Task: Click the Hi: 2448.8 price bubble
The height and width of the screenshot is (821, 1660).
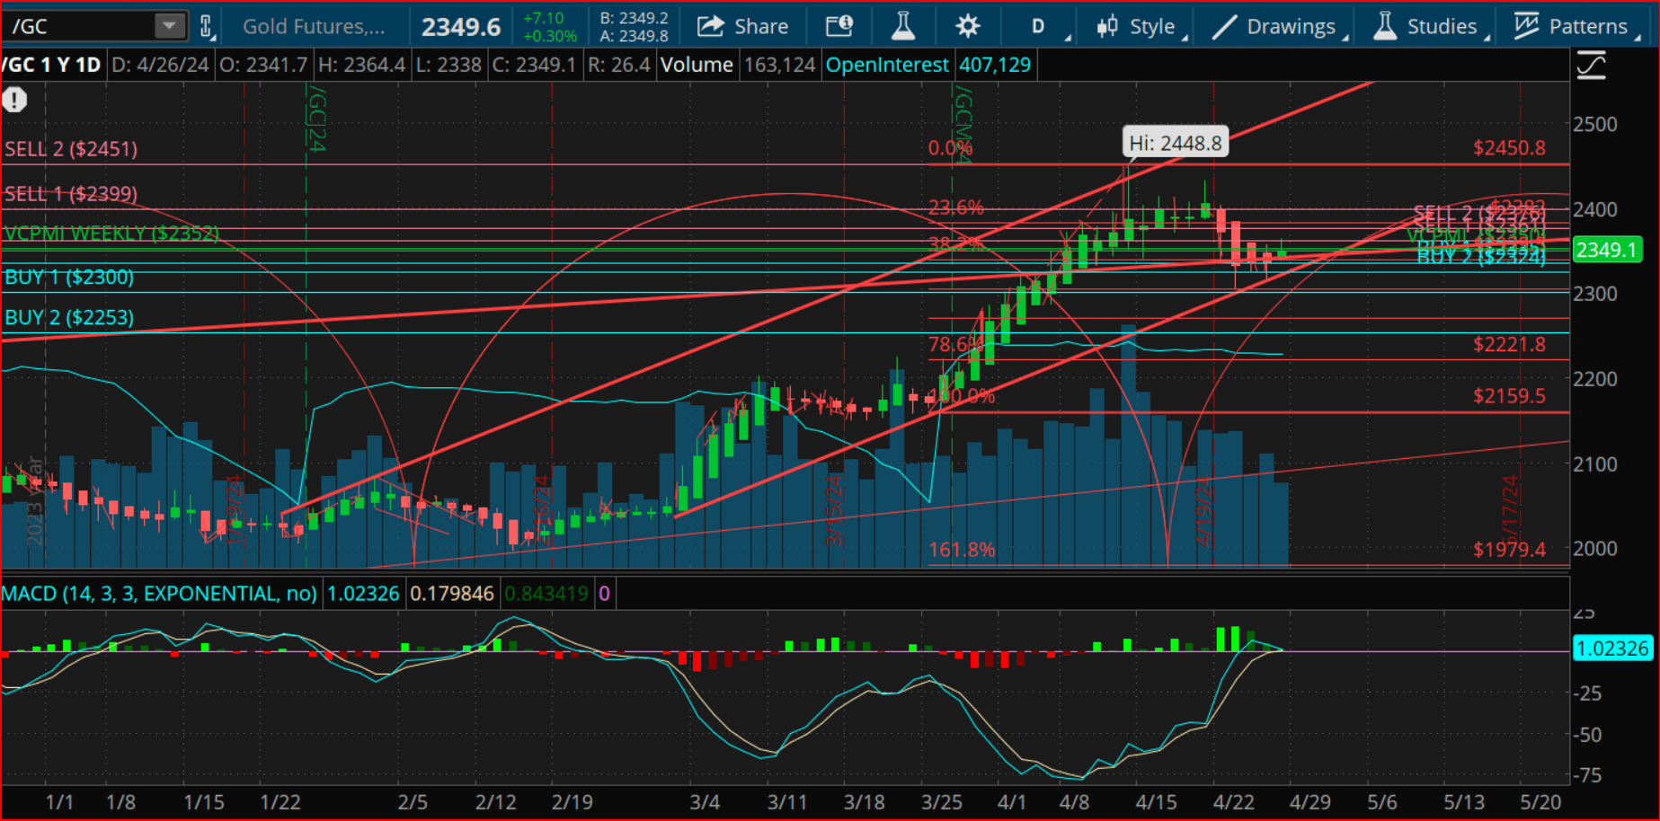Action: click(x=1175, y=143)
